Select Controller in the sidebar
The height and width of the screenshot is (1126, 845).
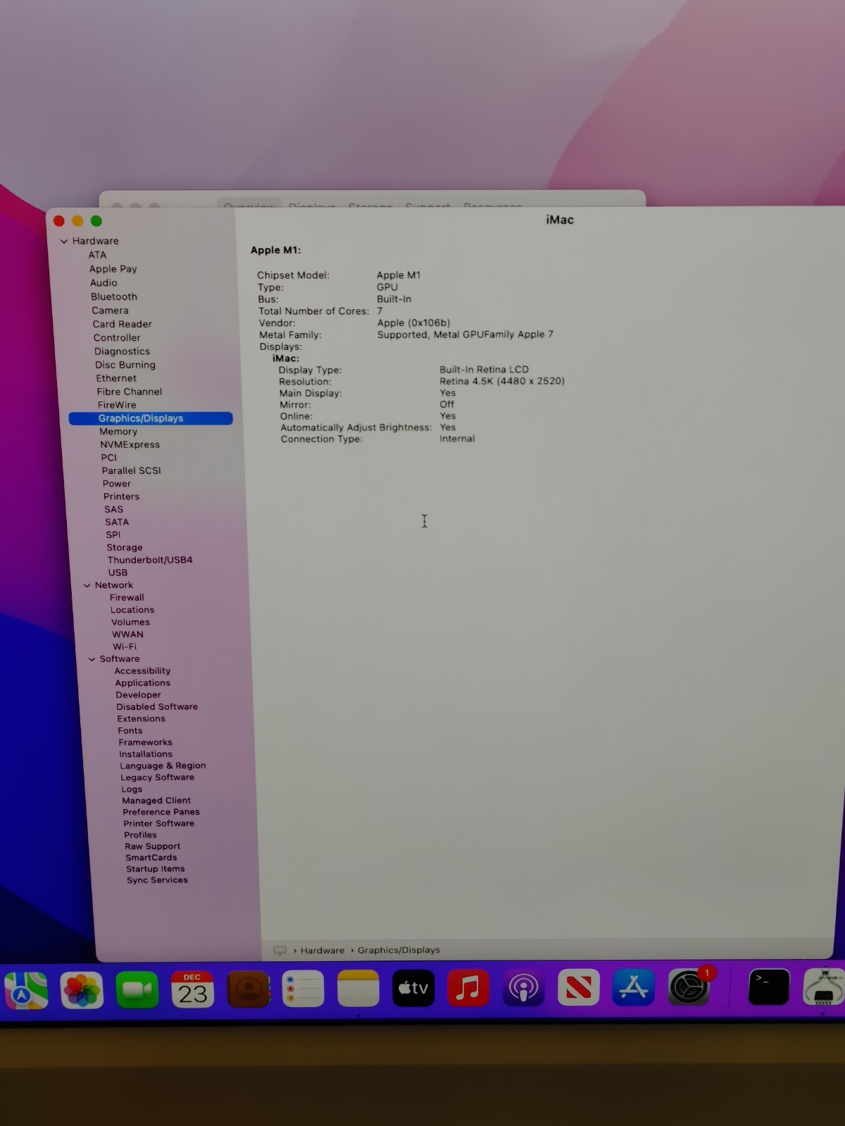[x=117, y=338]
